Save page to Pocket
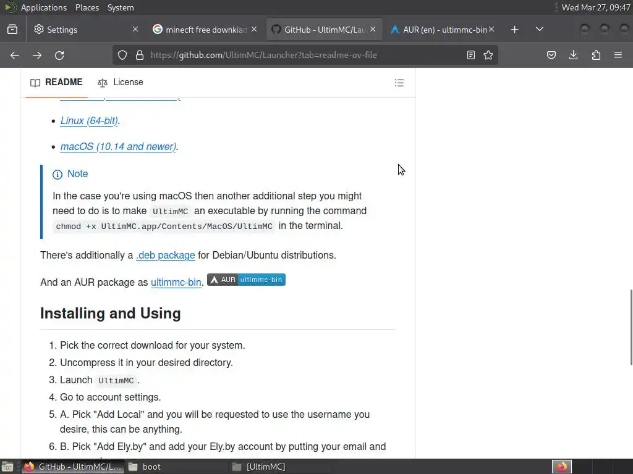The image size is (633, 474). point(551,55)
